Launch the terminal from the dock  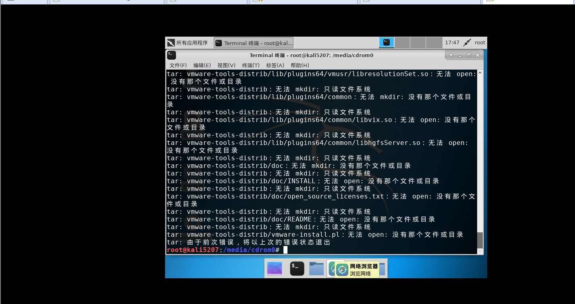(297, 269)
